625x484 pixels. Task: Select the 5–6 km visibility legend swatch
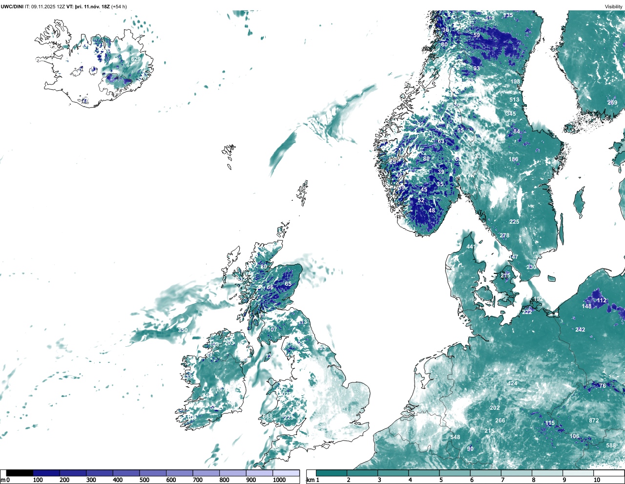455,473
